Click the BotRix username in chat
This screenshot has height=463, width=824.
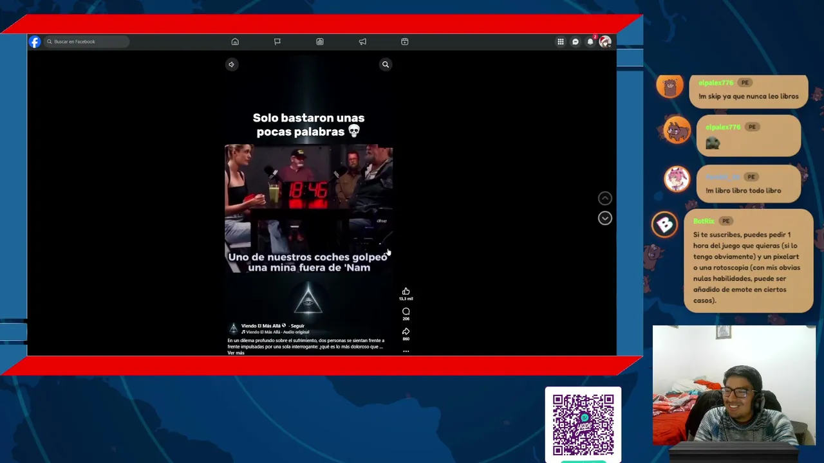(704, 221)
